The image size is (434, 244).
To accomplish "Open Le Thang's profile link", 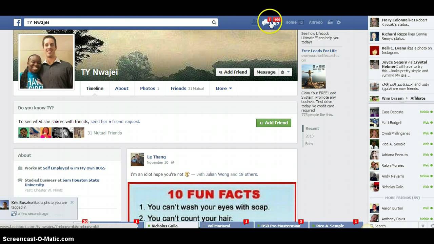I will [156, 157].
